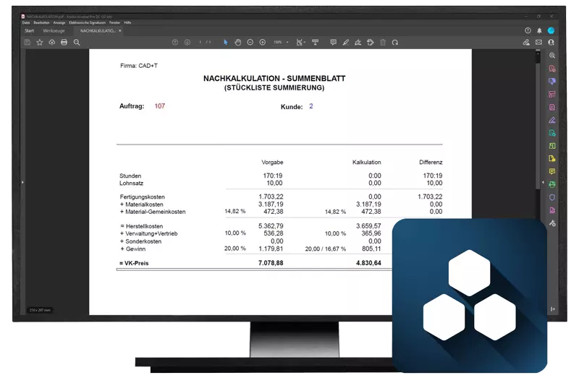Viewport: 579px width, 383px height.
Task: Open the Bearbeiten menu
Action: (41, 23)
